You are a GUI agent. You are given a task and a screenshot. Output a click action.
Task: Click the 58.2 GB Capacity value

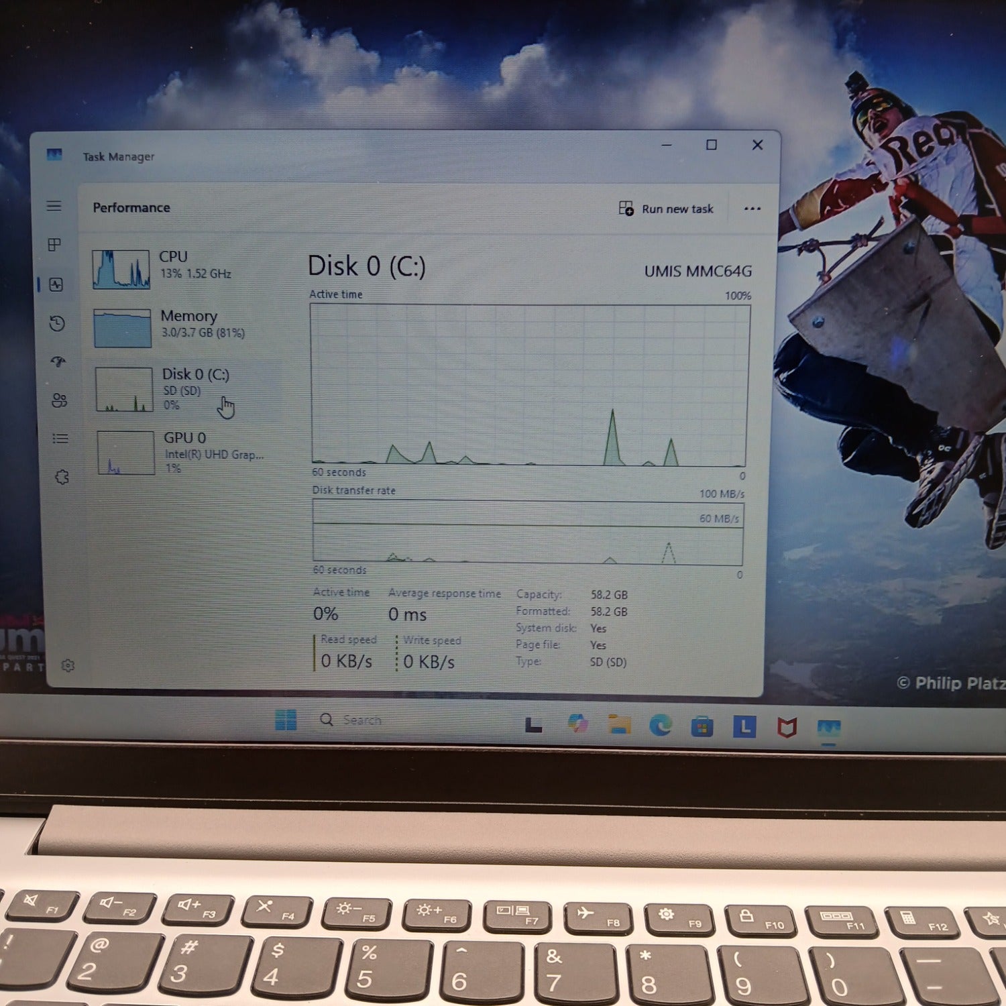tap(609, 595)
